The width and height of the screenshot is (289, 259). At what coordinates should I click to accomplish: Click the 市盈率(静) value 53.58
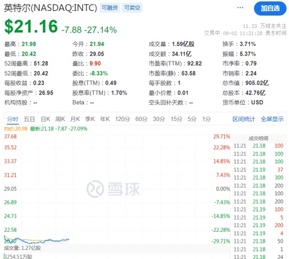coord(188,74)
